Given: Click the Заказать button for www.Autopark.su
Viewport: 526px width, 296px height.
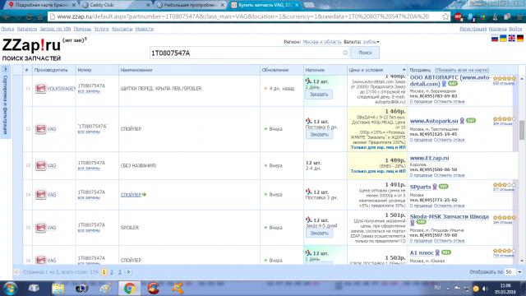Looking at the screenshot, I should [319, 134].
